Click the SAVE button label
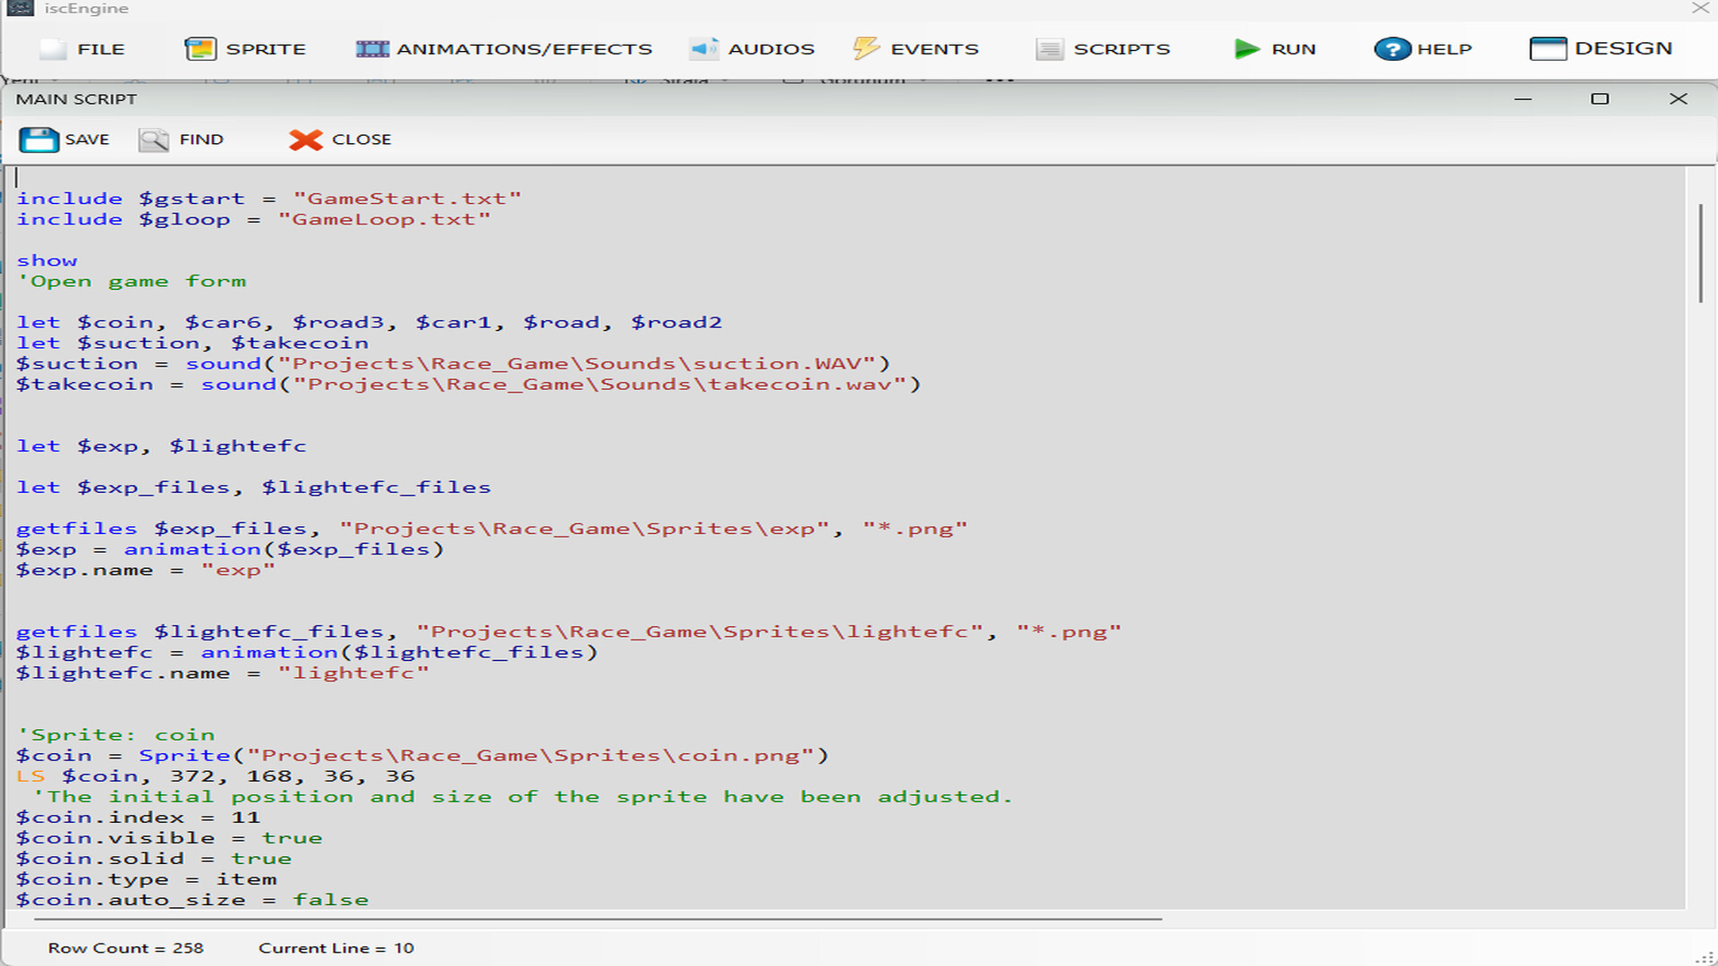The width and height of the screenshot is (1718, 966). click(x=87, y=139)
